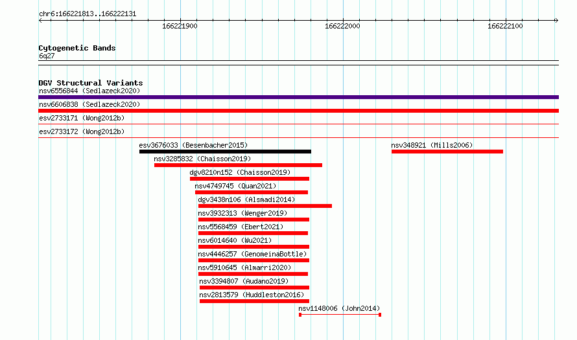Click the red dgv8210n152 variant bar
The height and width of the screenshot is (340, 577).
[250, 179]
